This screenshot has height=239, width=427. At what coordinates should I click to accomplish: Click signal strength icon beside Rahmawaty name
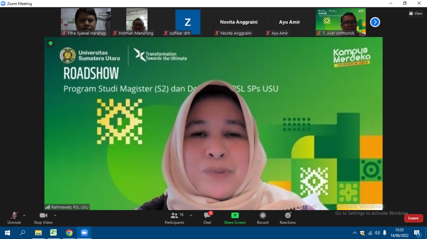click(x=48, y=207)
